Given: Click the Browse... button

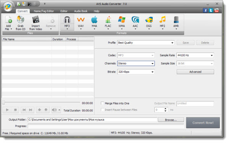Looking at the screenshot, I should click(171, 120).
